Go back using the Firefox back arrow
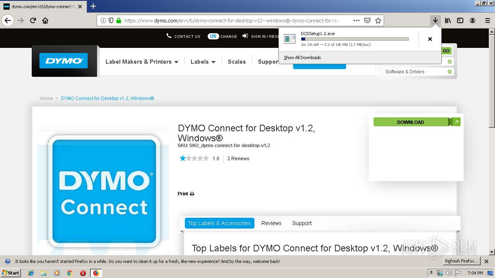The image size is (495, 278). coord(8,20)
